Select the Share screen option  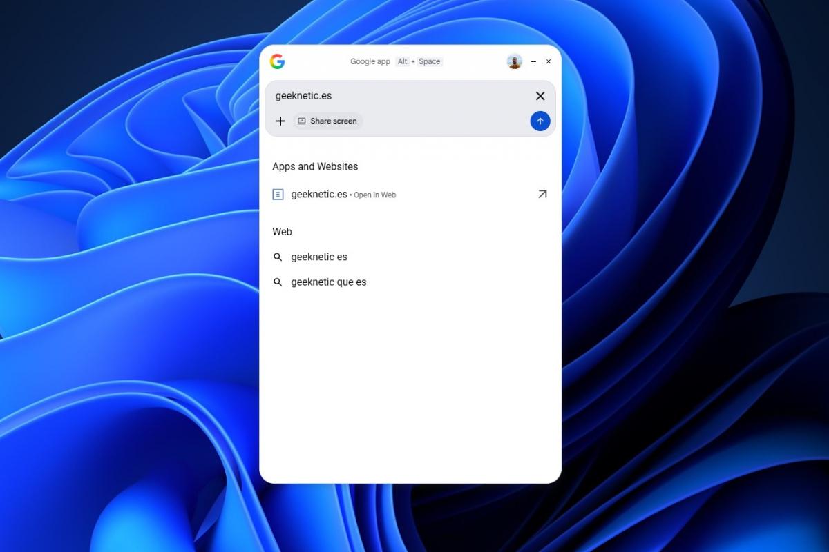328,121
